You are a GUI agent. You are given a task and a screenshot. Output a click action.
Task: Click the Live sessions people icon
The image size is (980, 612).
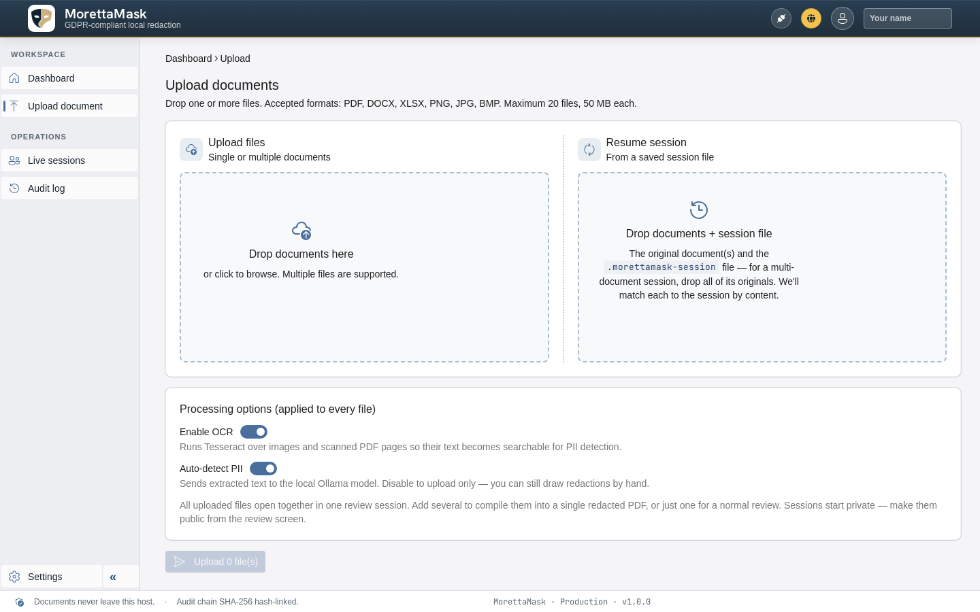[14, 160]
